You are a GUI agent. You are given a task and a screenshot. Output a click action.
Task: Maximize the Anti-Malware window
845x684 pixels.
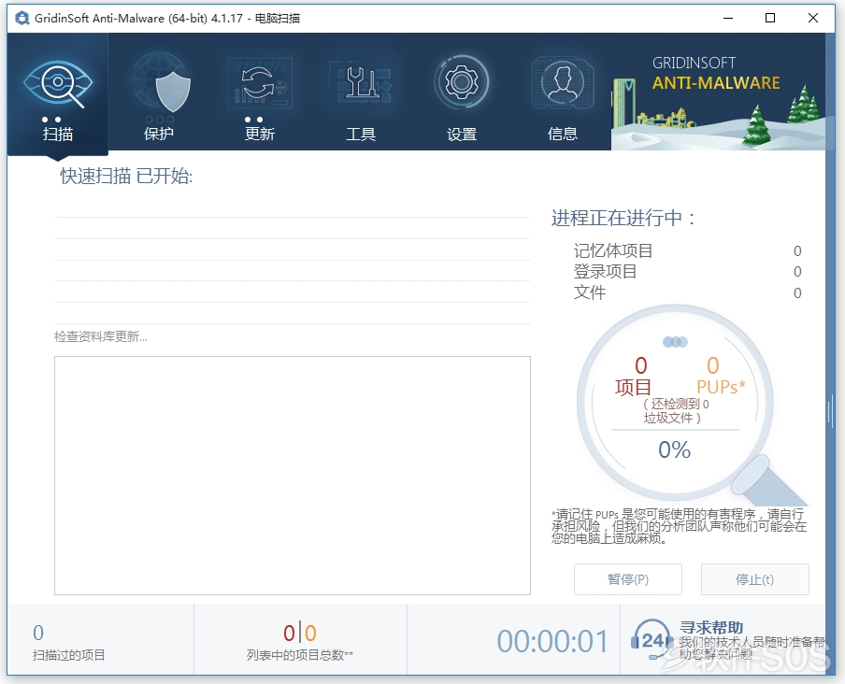770,18
